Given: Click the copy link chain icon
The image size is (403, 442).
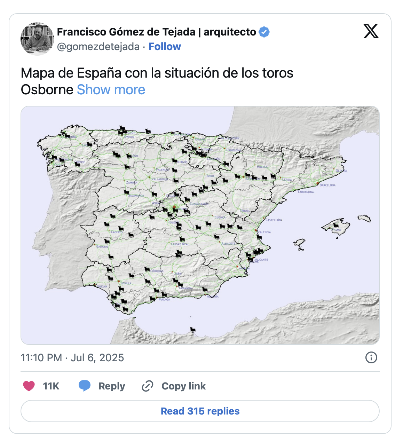Looking at the screenshot, I should [x=148, y=386].
